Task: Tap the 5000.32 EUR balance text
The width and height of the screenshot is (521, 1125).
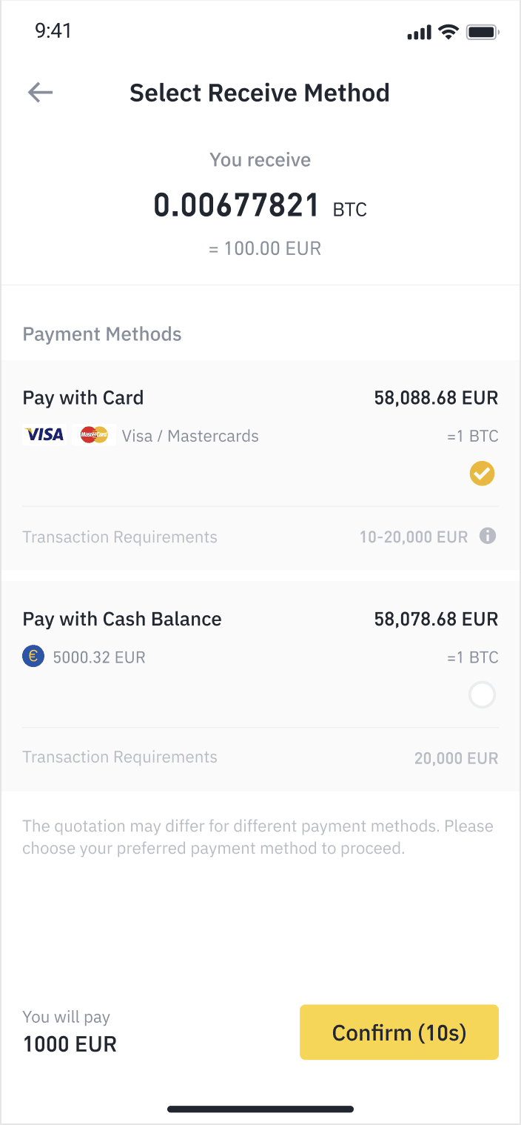Action: pos(99,657)
